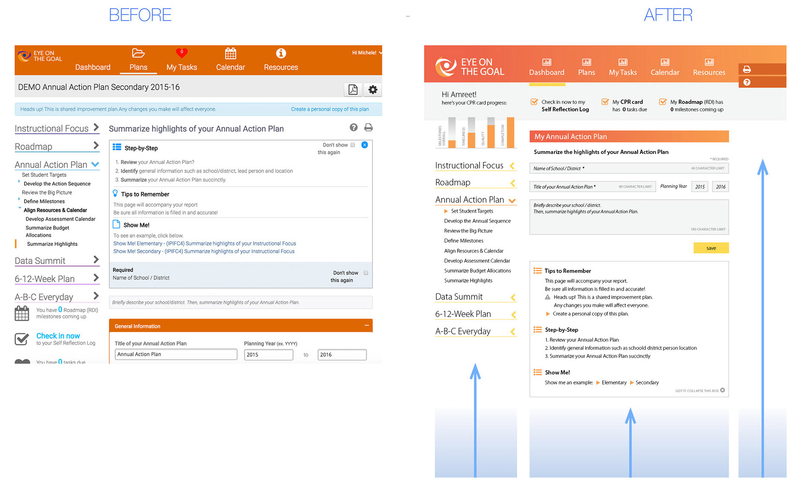The image size is (802, 485).
Task: Export plan as PDF in Before panel
Action: (353, 90)
